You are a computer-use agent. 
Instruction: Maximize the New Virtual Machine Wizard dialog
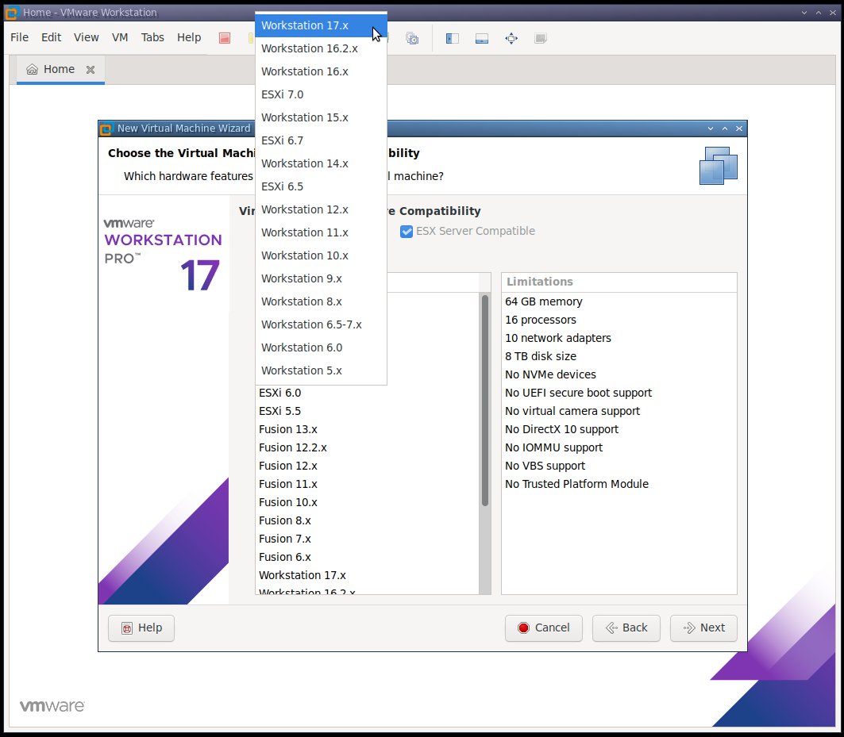[724, 129]
